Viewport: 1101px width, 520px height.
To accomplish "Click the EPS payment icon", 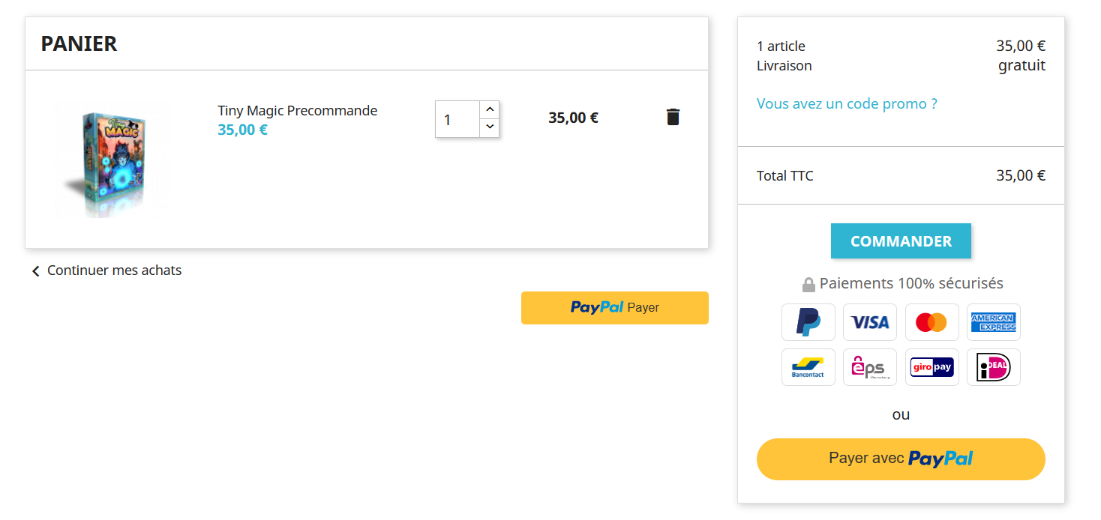I will pyautogui.click(x=870, y=367).
